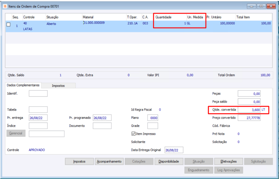
Task: Focus the Identif. input field
Action: pos(38,93)
